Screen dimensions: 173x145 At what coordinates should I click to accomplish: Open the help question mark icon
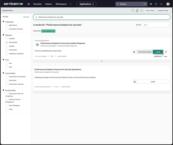pos(156,4)
